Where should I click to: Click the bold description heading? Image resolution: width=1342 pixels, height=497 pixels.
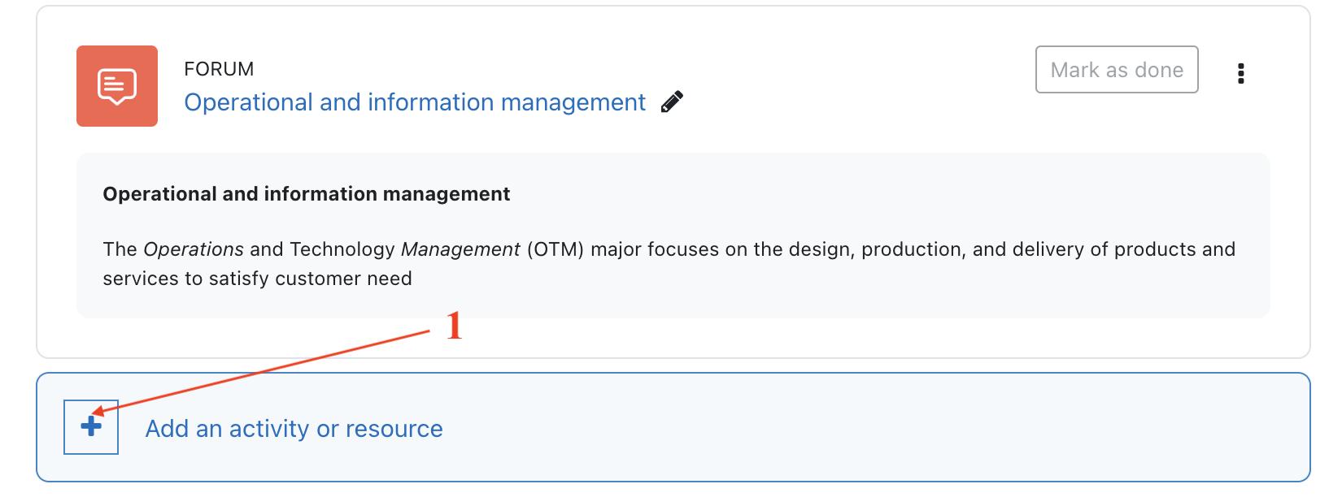pos(306,194)
